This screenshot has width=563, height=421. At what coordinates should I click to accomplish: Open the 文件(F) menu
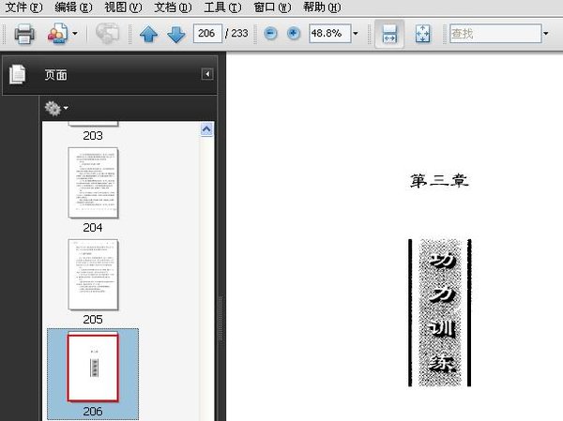point(23,8)
